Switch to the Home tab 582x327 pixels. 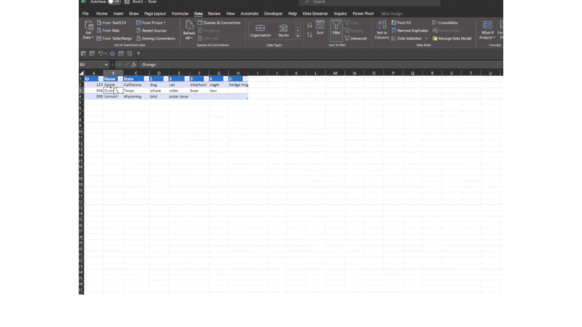pos(102,13)
